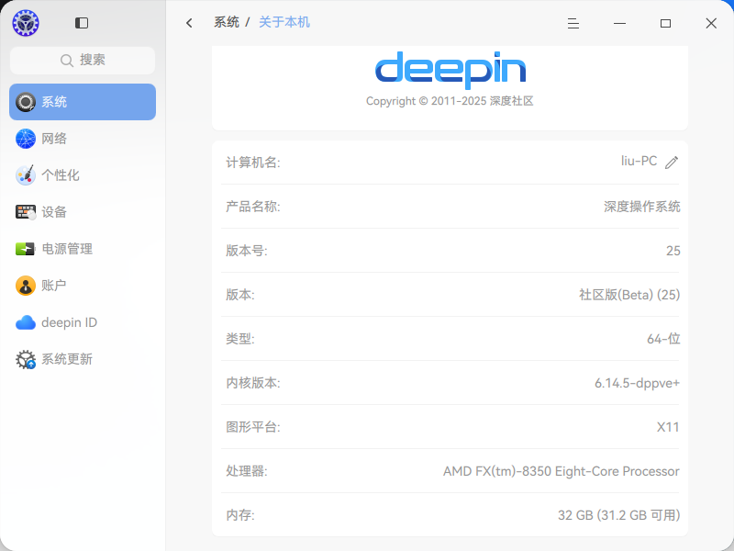This screenshot has height=551, width=734.
Task: Edit computer name with pencil icon
Action: coord(672,163)
